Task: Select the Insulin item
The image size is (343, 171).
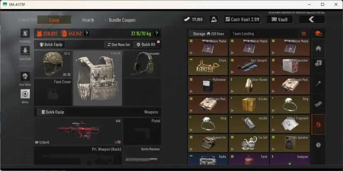Action: [x=249, y=124]
